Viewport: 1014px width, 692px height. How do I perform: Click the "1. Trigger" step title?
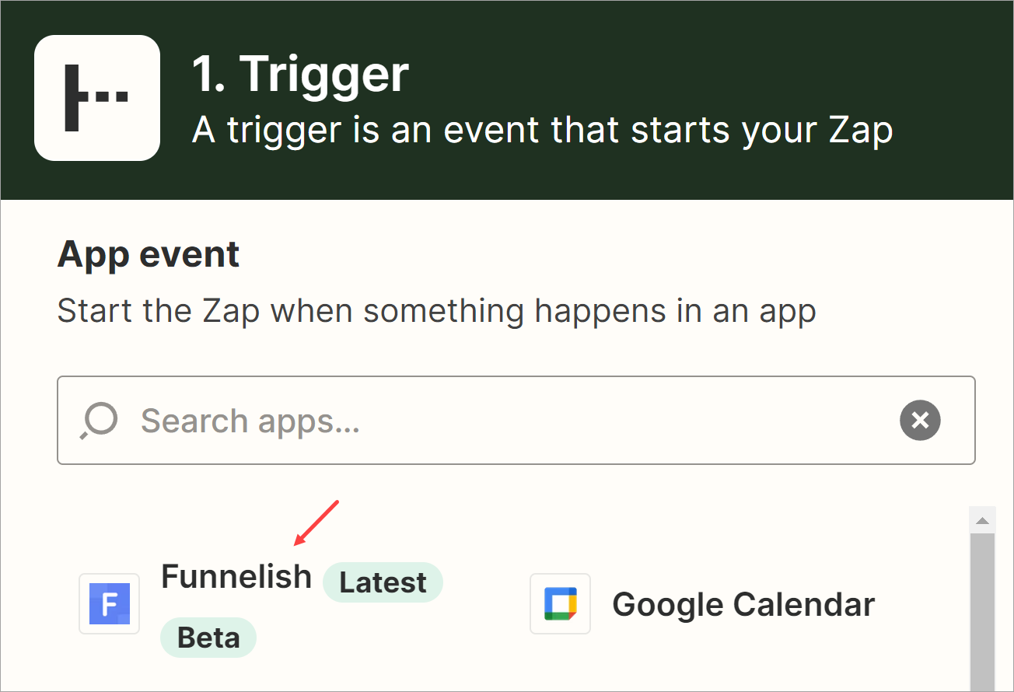300,74
